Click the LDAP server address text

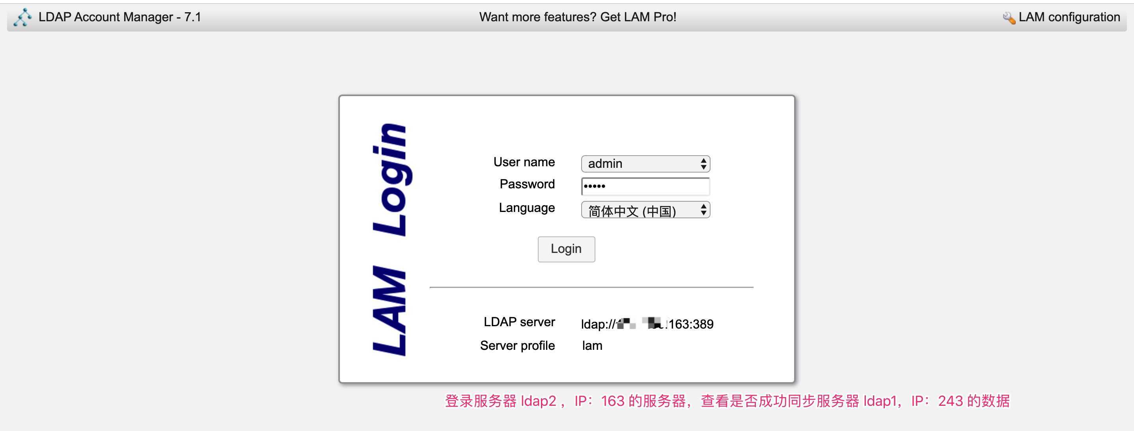click(x=647, y=324)
